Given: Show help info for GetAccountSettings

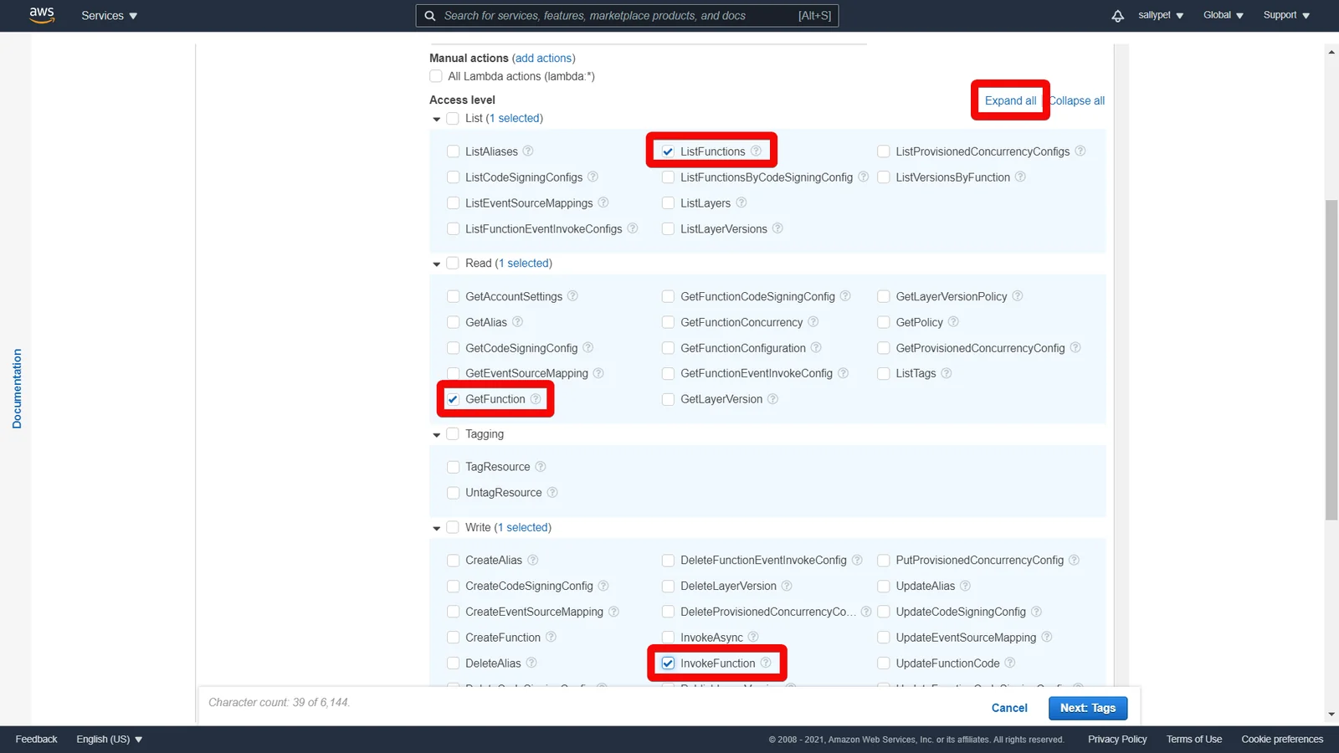Looking at the screenshot, I should 572,296.
